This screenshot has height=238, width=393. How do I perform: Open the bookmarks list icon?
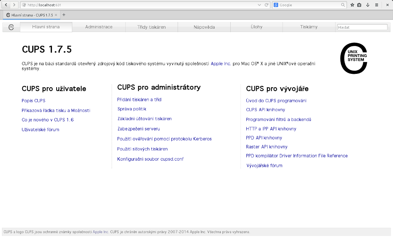coord(359,5)
